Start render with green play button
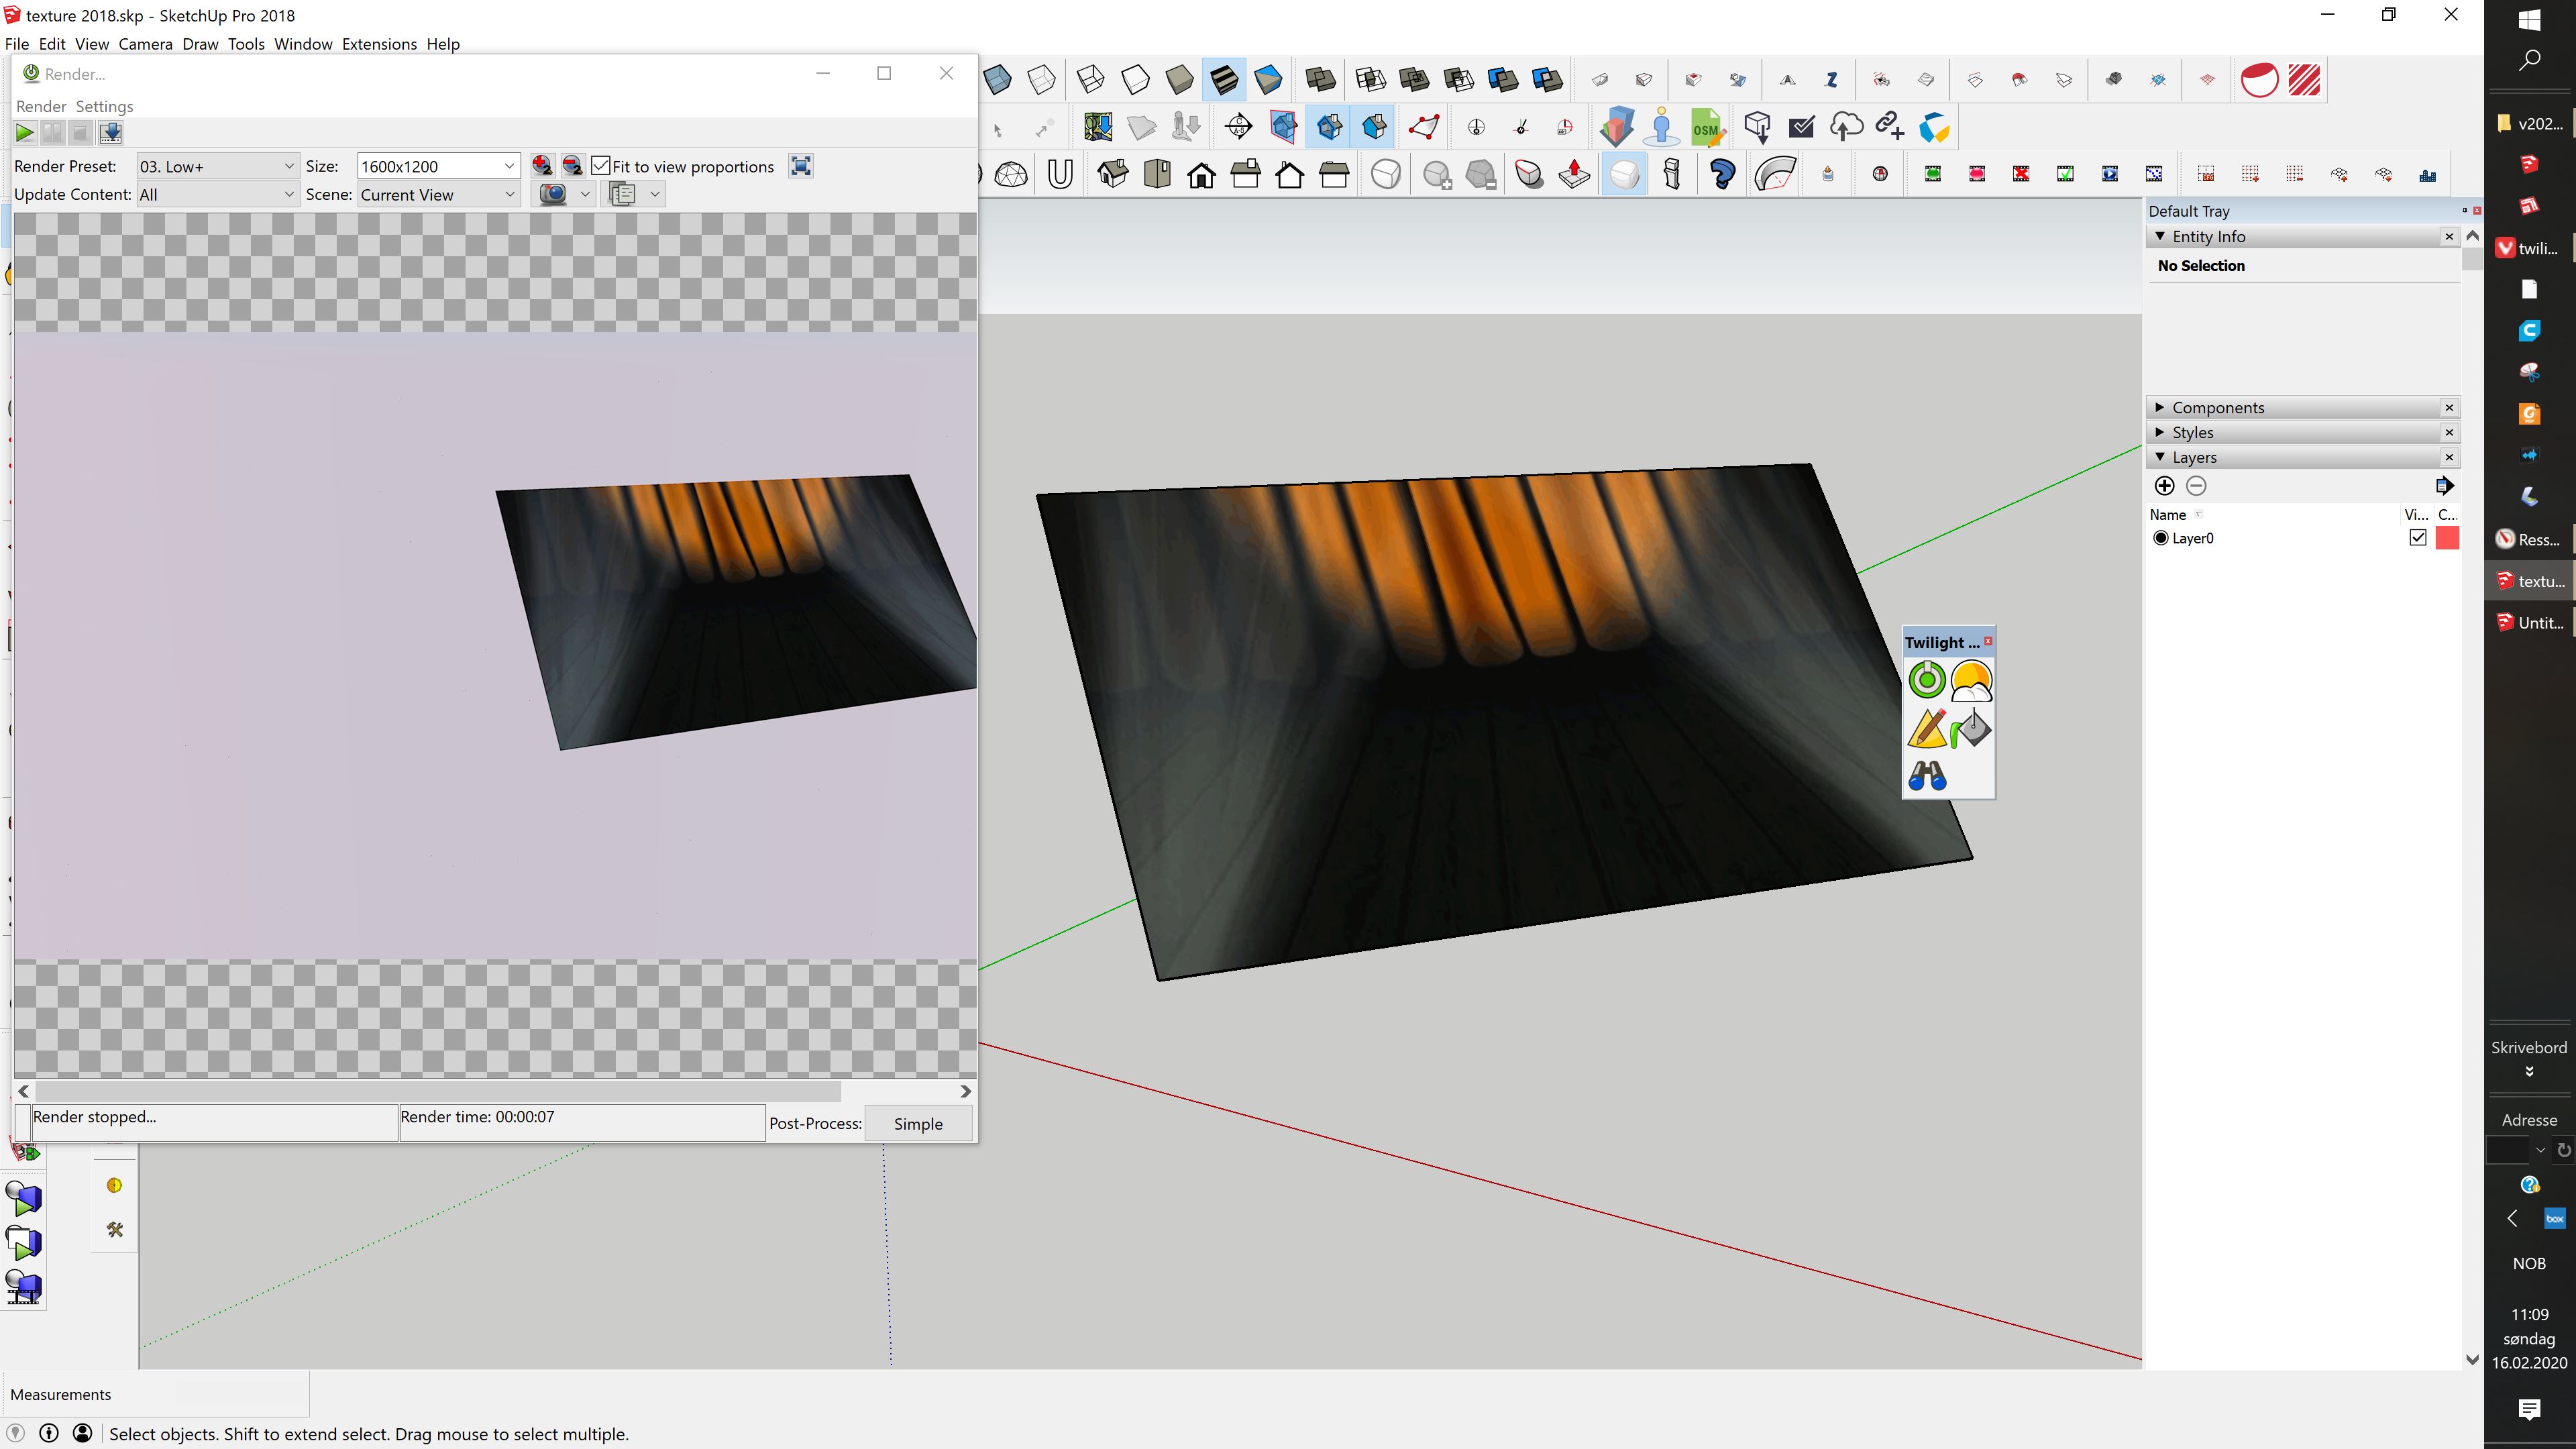This screenshot has width=2576, height=1449. point(25,132)
